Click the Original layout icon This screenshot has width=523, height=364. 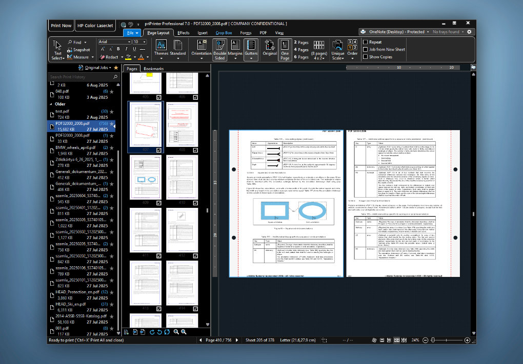(x=270, y=49)
